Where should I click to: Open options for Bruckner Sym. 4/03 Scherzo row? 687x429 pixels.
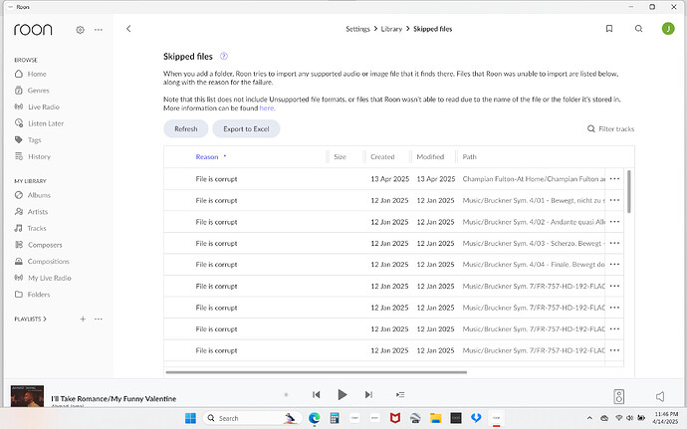[614, 243]
